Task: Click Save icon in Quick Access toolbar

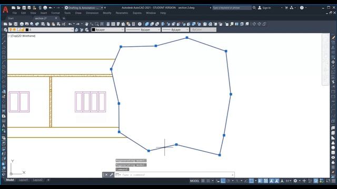Action: pyautogui.click(x=24, y=8)
